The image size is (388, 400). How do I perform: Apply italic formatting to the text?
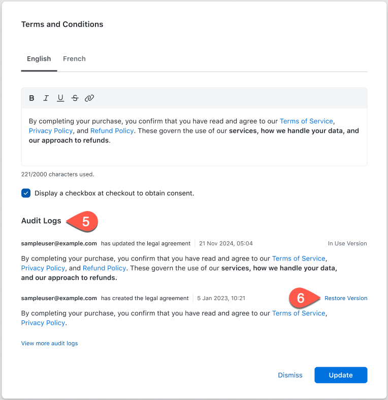click(46, 98)
